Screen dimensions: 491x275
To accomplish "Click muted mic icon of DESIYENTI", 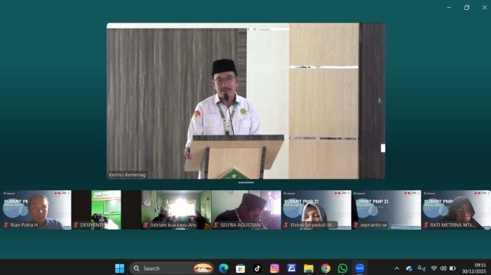I will pyautogui.click(x=76, y=225).
